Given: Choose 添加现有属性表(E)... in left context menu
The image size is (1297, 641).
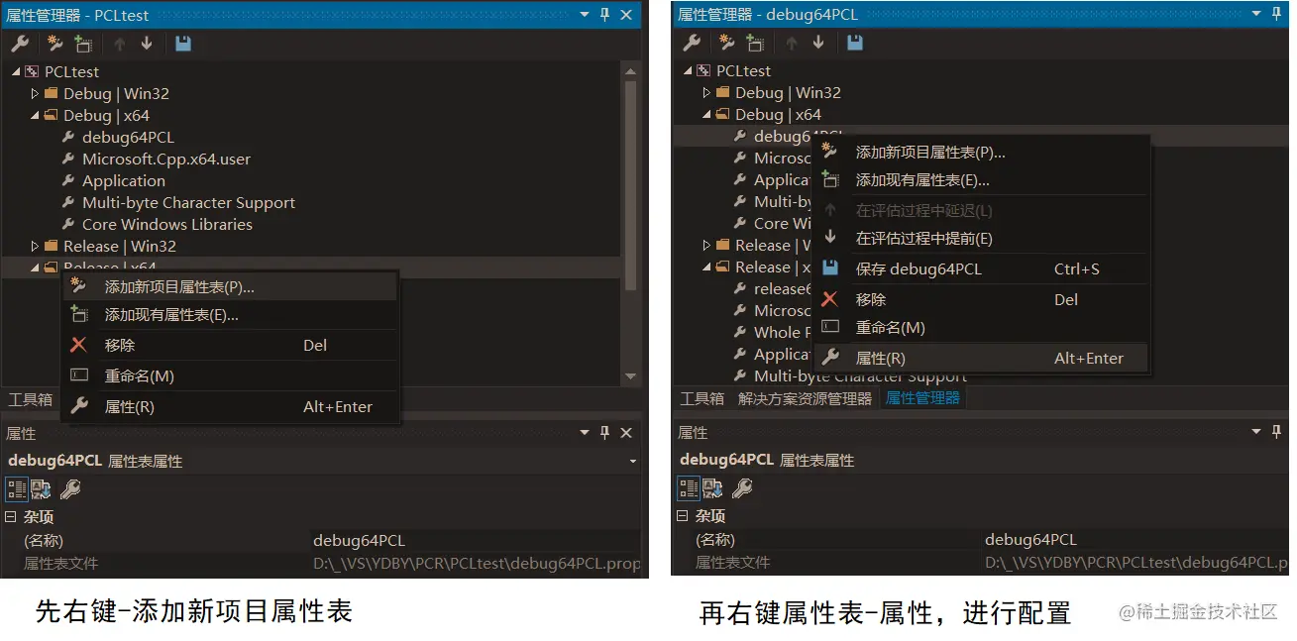Looking at the screenshot, I should 230,315.
